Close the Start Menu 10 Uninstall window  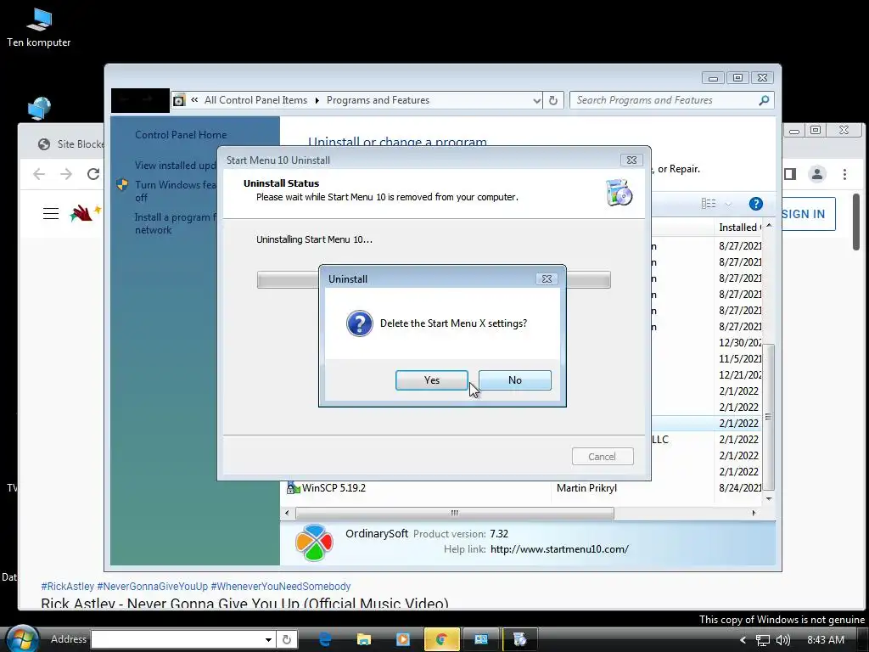click(631, 160)
